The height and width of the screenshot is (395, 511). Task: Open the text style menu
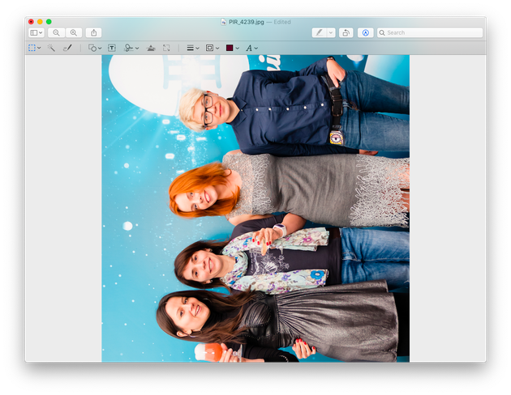tap(252, 48)
